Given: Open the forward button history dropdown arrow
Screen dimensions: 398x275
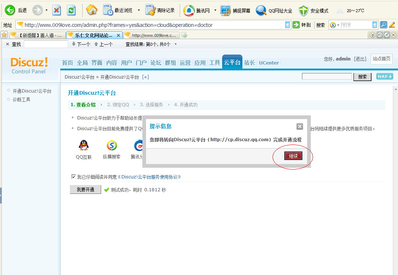Looking at the screenshot, I should click(46, 10).
